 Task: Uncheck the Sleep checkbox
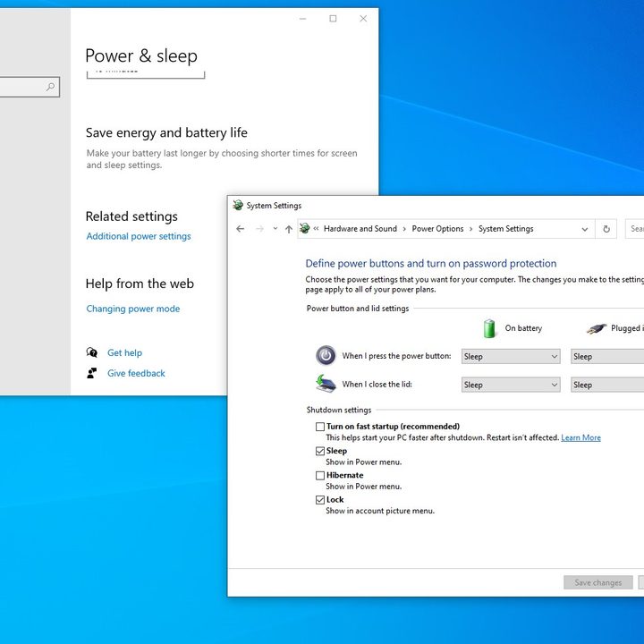pos(320,451)
